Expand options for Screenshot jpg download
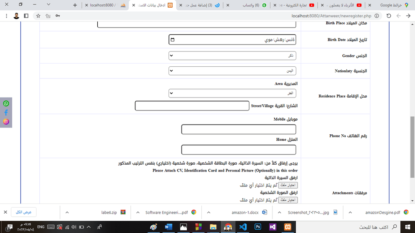The height and width of the screenshot is (233, 415). 279,212
